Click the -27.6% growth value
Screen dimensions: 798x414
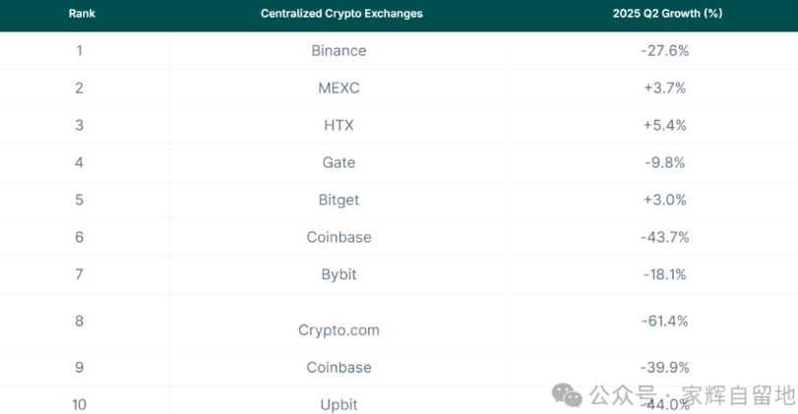click(x=664, y=50)
